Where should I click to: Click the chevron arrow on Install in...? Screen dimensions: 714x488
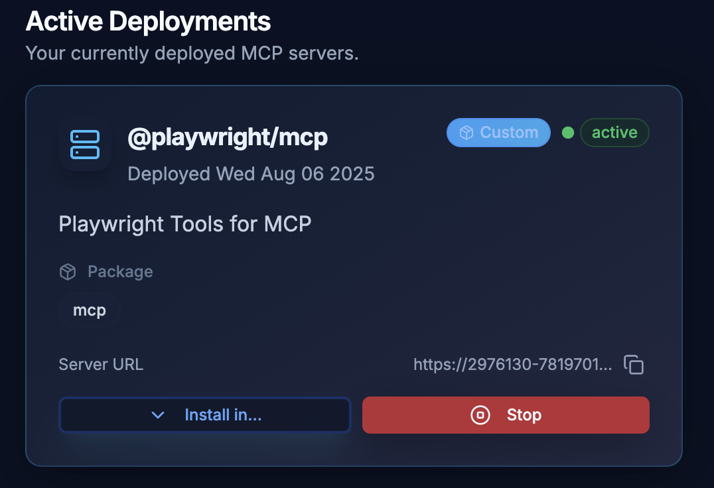click(x=157, y=415)
